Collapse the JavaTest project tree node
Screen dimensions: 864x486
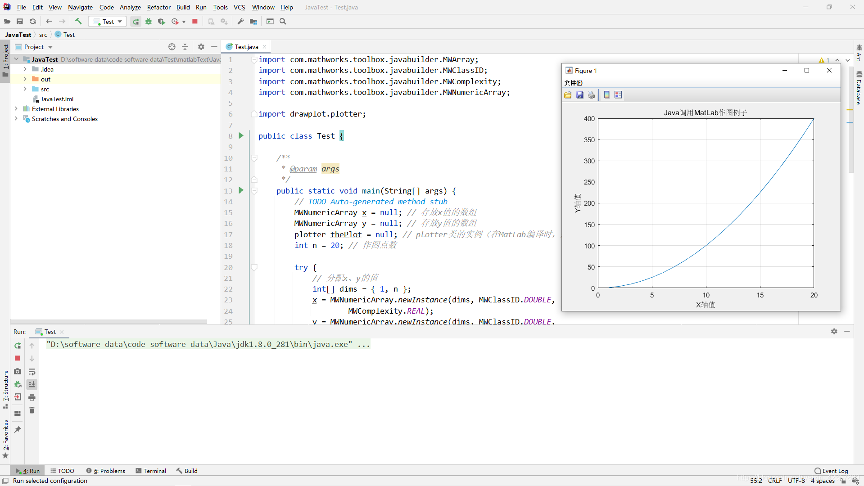[x=16, y=59]
